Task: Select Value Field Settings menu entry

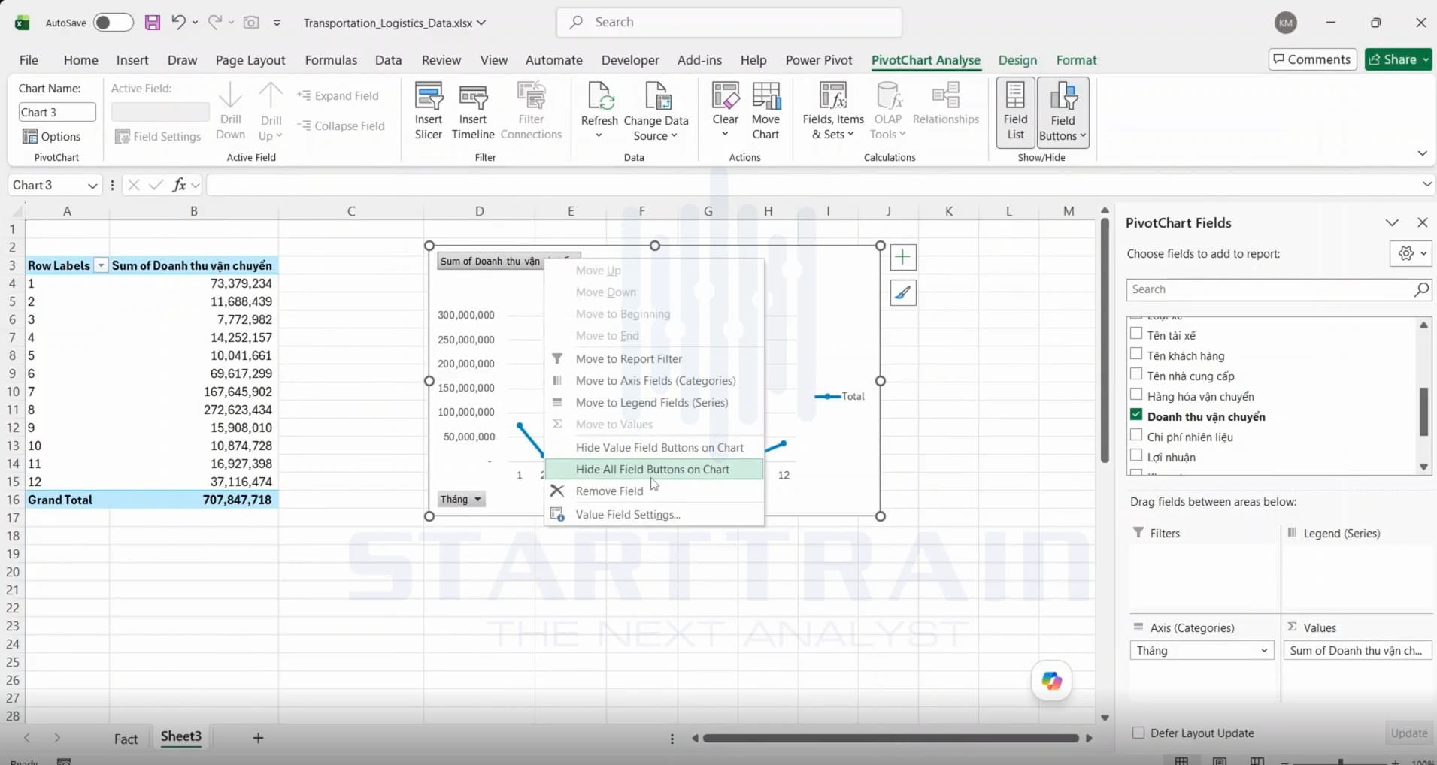Action: click(653, 514)
